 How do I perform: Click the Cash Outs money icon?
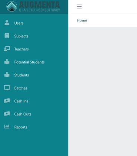pyautogui.click(x=7, y=114)
